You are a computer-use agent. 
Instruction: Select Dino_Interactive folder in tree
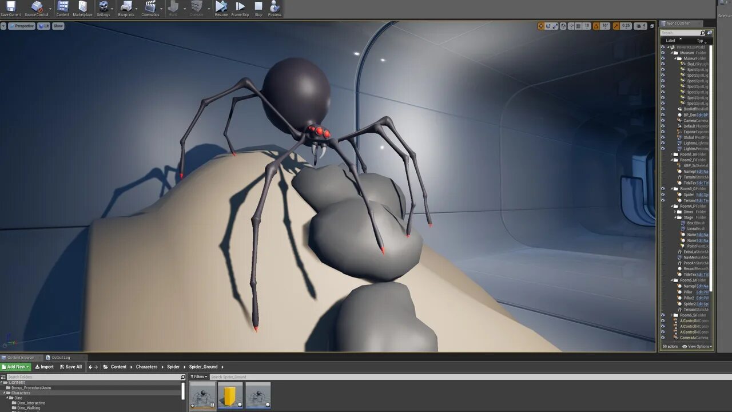point(31,403)
